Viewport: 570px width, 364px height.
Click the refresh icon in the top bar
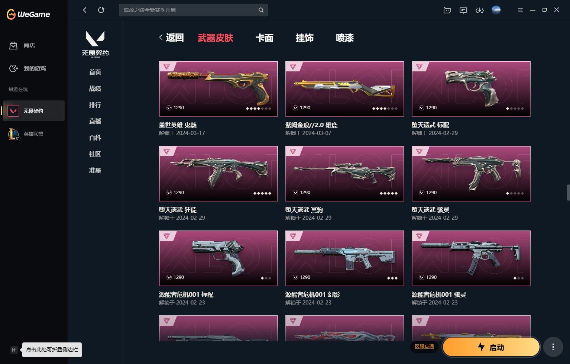coord(101,10)
